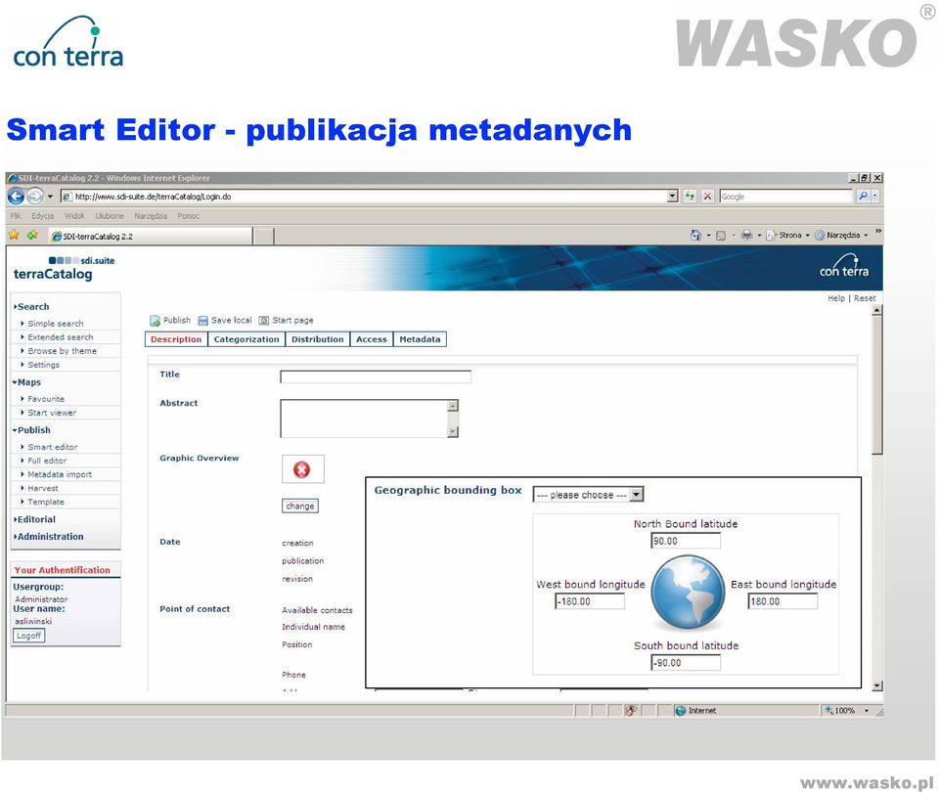Click the con terra logo in banner
The width and height of the screenshot is (939, 794).
tap(844, 266)
